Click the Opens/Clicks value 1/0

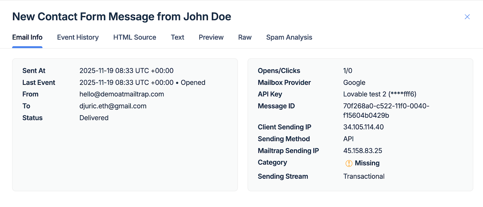tap(348, 71)
